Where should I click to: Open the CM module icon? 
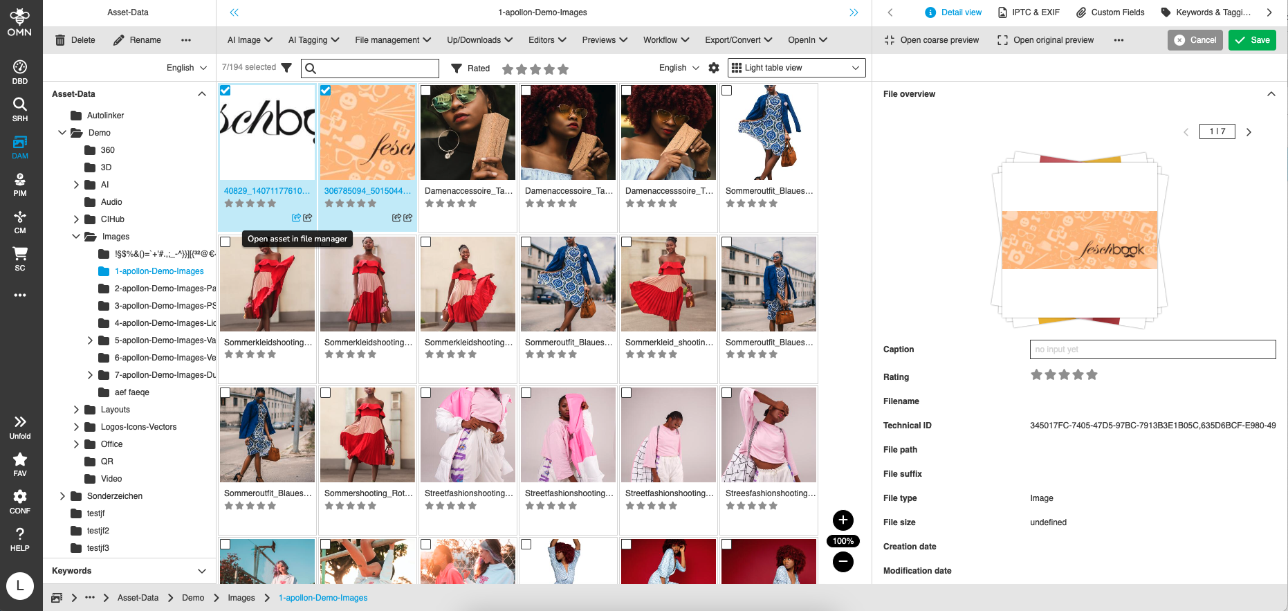(x=20, y=221)
